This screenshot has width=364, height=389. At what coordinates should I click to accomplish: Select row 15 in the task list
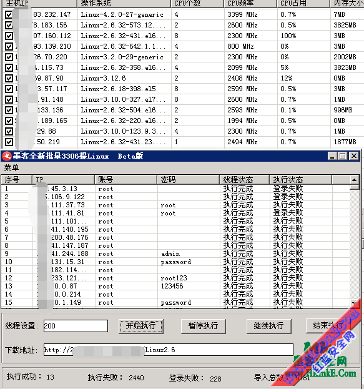tap(175, 302)
